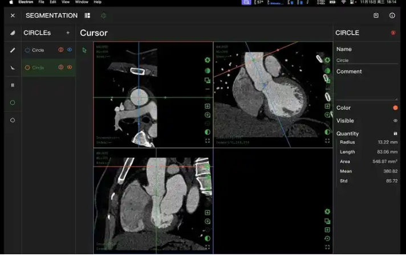406x256 pixels.
Task: Select the eraser tool in the left sidebar
Action: (x=13, y=33)
